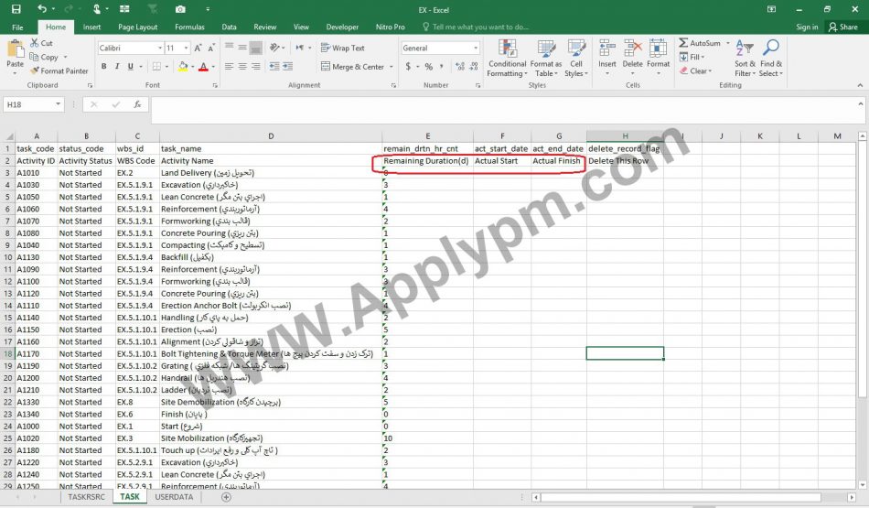Open the Clear menu
The image size is (869, 508).
click(695, 71)
